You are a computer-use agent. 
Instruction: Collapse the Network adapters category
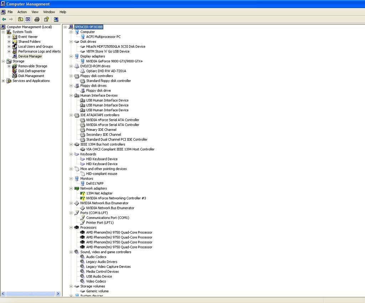coord(71,189)
